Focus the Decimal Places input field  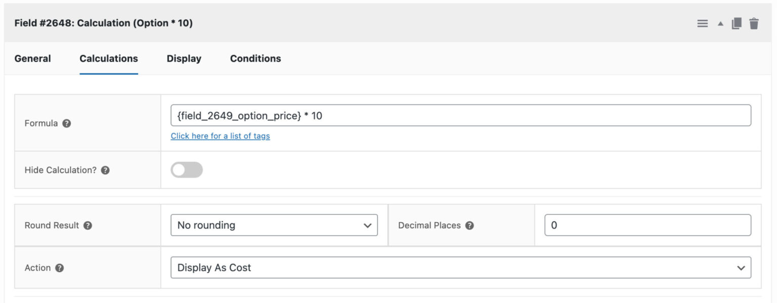[x=647, y=225]
